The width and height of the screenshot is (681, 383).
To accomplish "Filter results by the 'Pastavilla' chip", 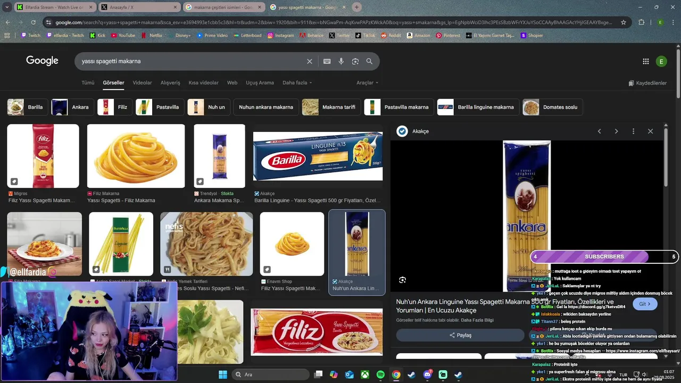I will pos(160,107).
